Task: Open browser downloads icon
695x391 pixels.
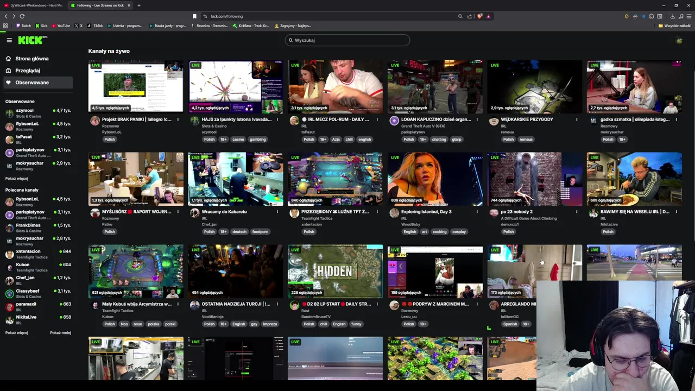Action: coord(672,16)
